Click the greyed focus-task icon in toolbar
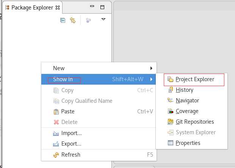Image resolution: width=235 pixels, height=168 pixels. pos(88,20)
